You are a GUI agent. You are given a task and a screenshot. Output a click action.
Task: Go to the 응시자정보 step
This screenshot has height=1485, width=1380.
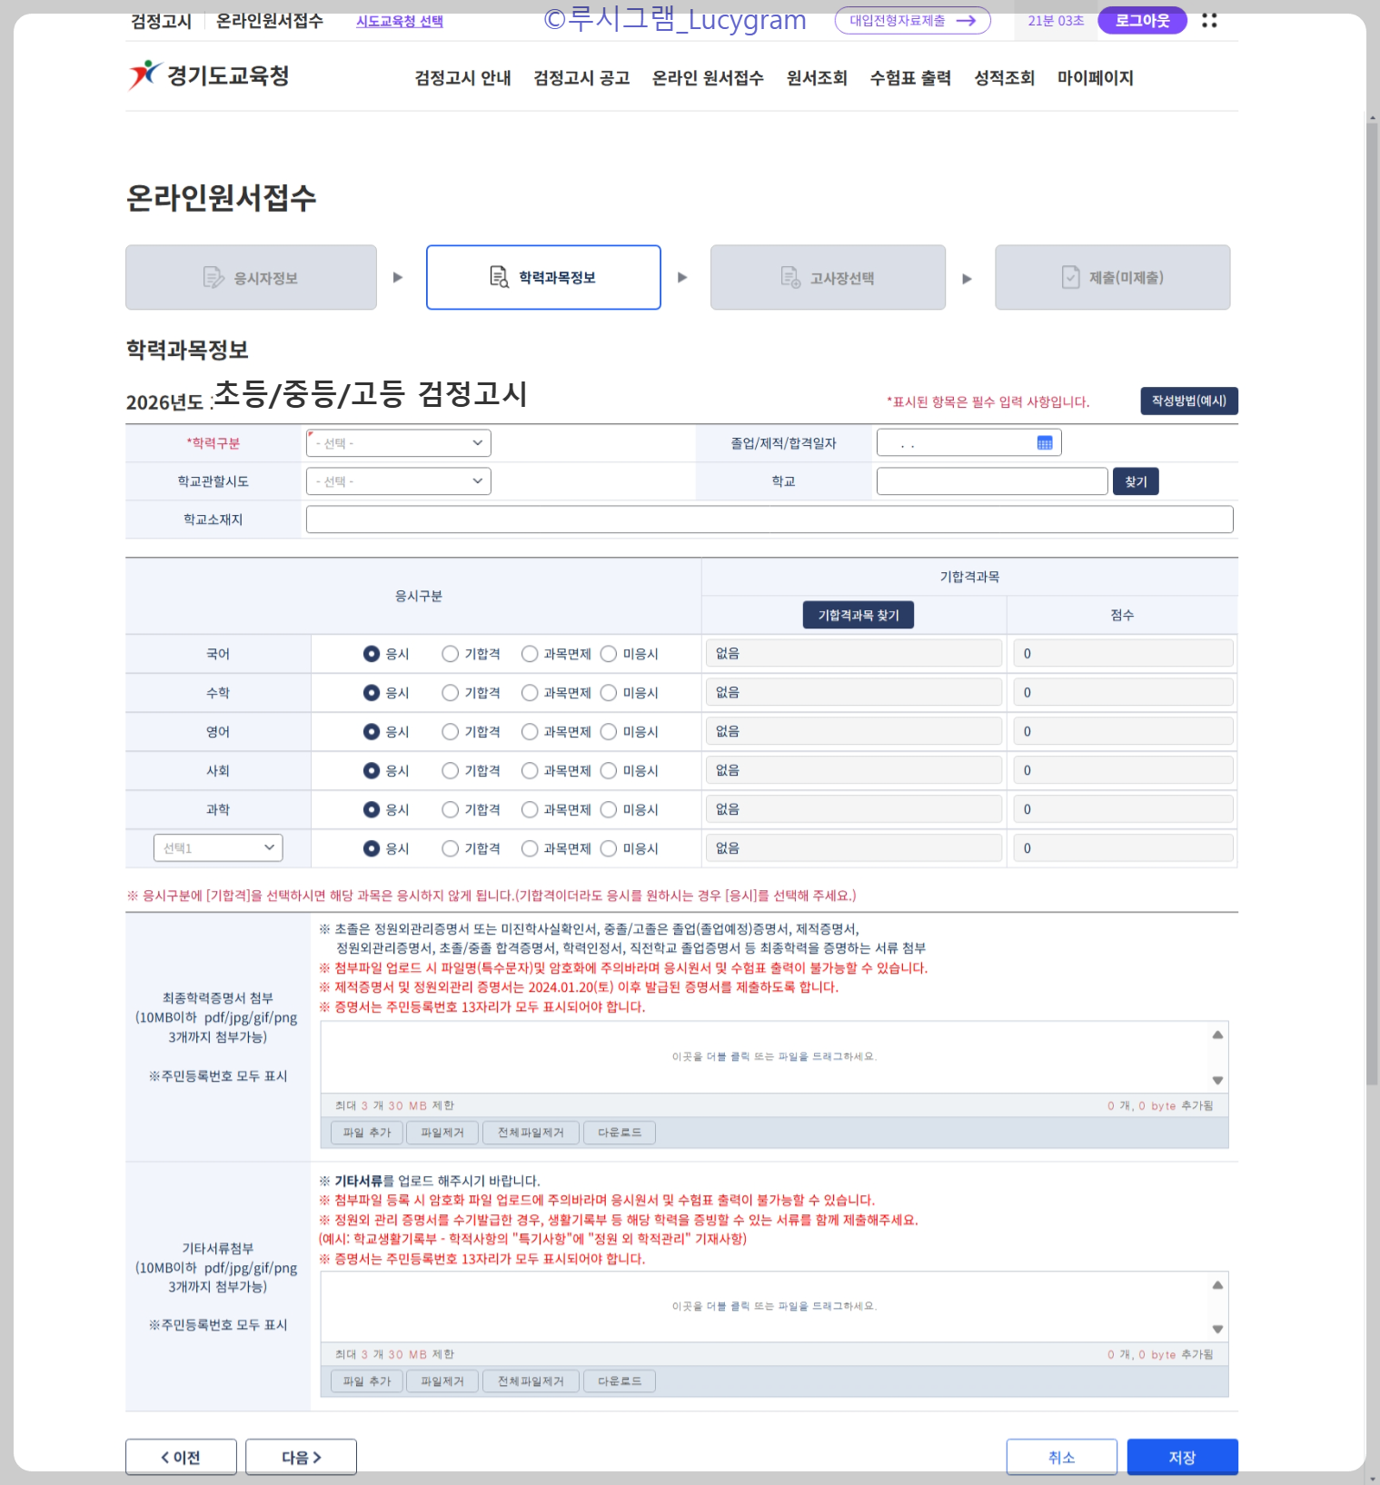(251, 277)
